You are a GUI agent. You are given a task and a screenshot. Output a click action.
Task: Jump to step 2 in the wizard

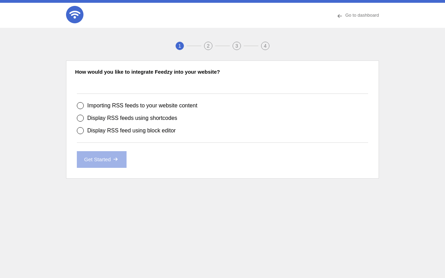(x=208, y=46)
